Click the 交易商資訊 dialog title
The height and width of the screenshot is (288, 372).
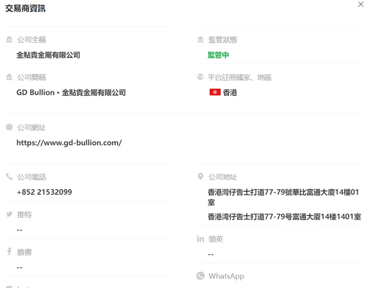tap(25, 9)
